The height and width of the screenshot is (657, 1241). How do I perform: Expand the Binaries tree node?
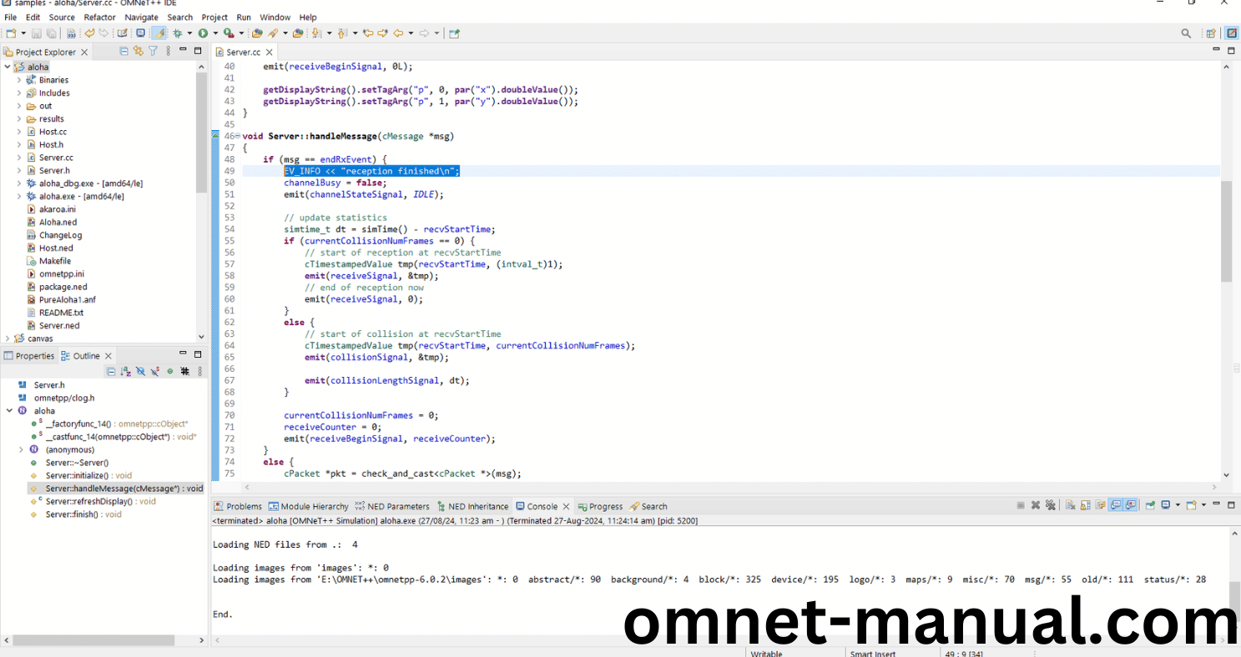(19, 80)
